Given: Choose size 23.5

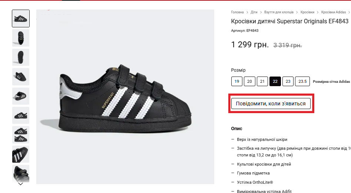Looking at the screenshot, I should pos(302,81).
